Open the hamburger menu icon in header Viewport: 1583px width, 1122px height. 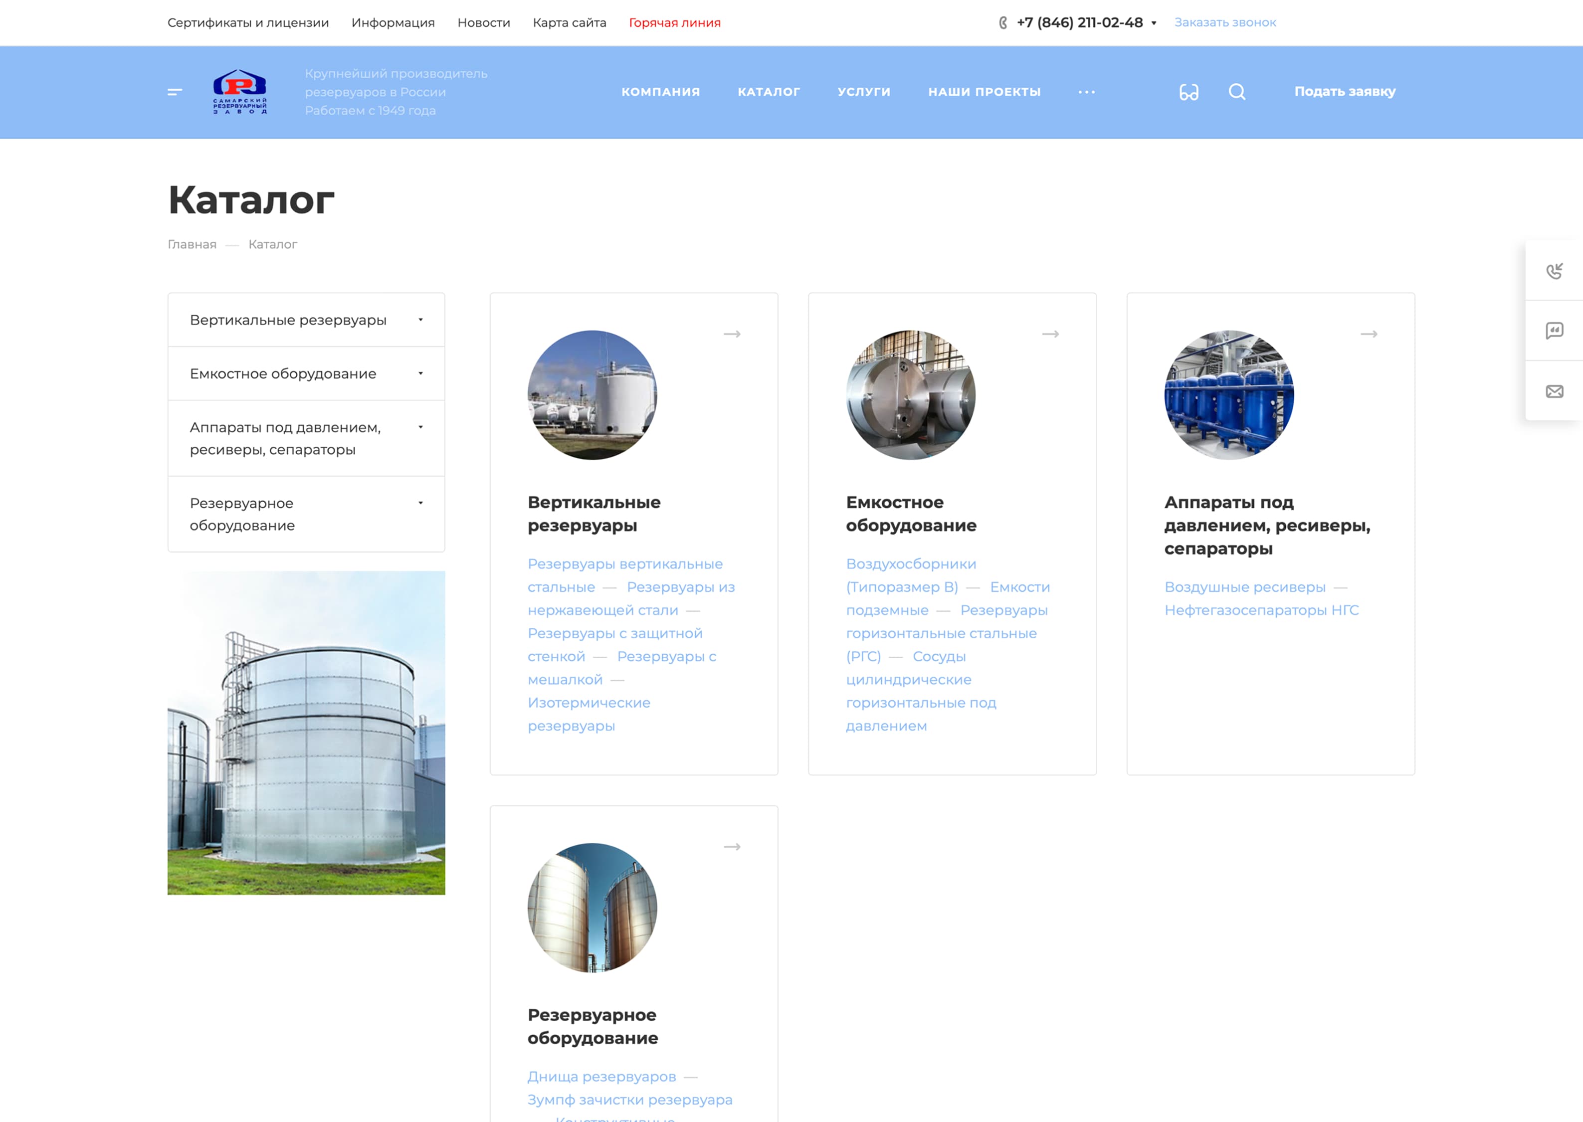click(x=175, y=92)
